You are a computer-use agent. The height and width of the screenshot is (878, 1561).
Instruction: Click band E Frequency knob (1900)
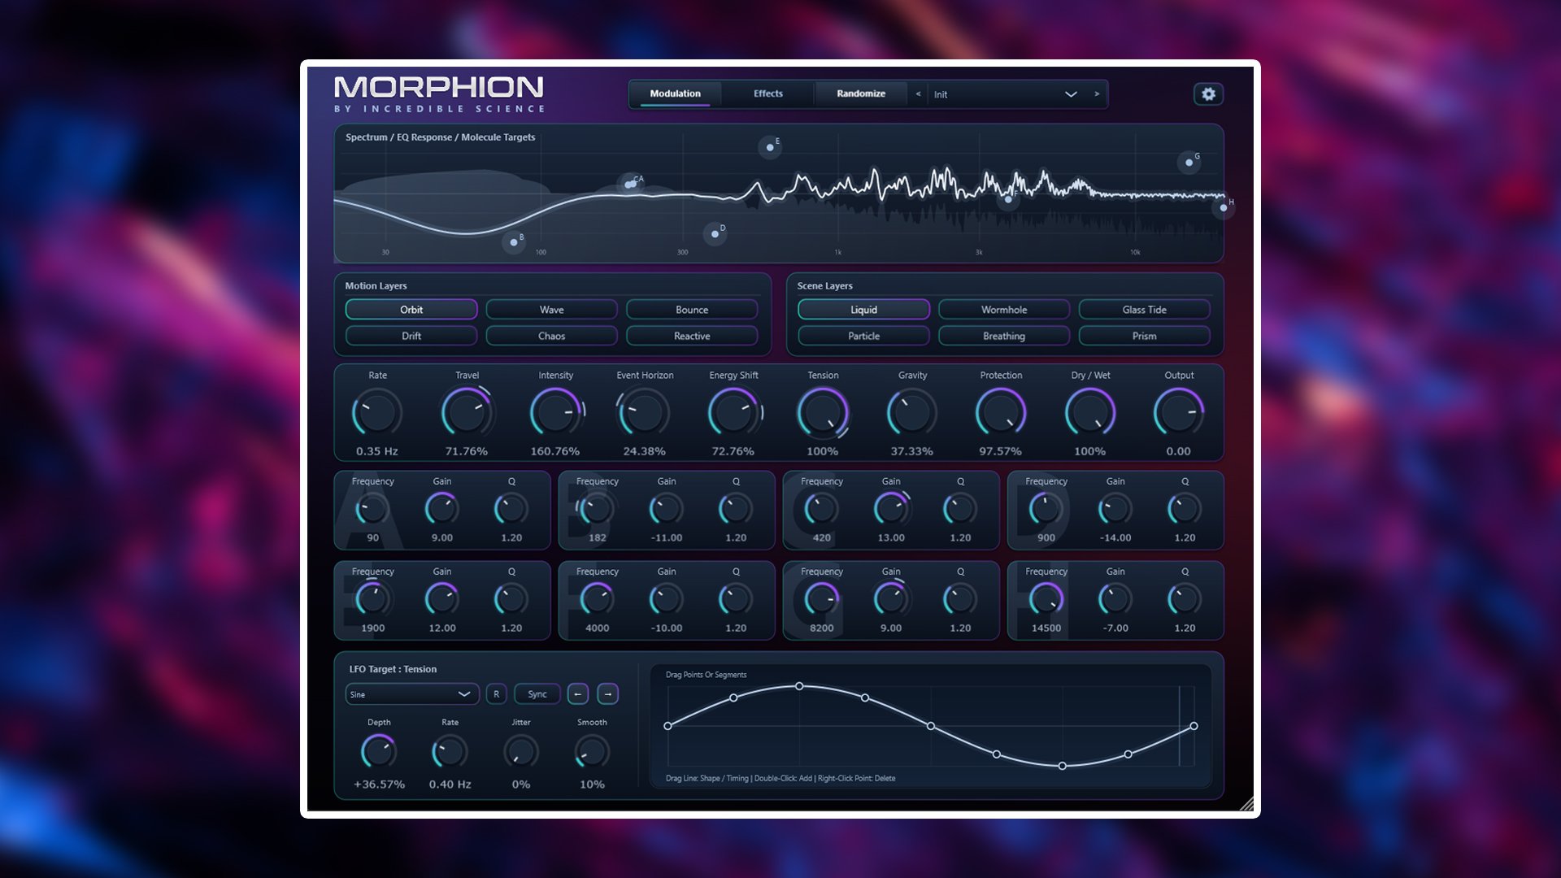point(372,600)
